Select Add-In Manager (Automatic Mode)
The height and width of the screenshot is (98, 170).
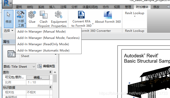43,51
